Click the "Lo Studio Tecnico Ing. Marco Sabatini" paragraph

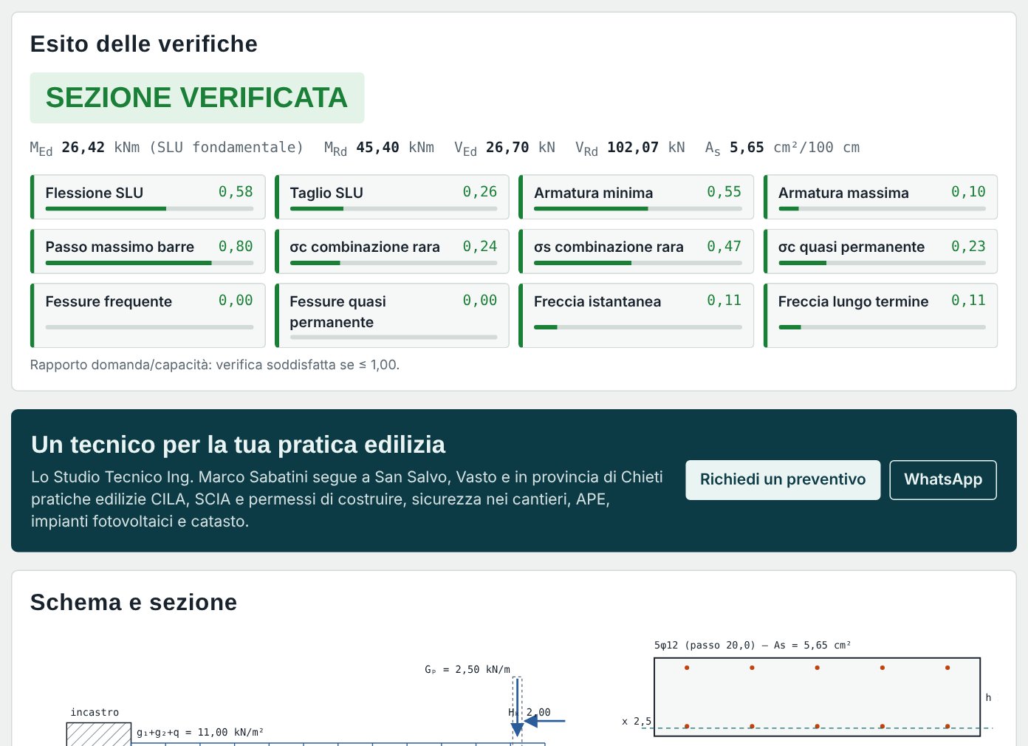click(x=347, y=499)
